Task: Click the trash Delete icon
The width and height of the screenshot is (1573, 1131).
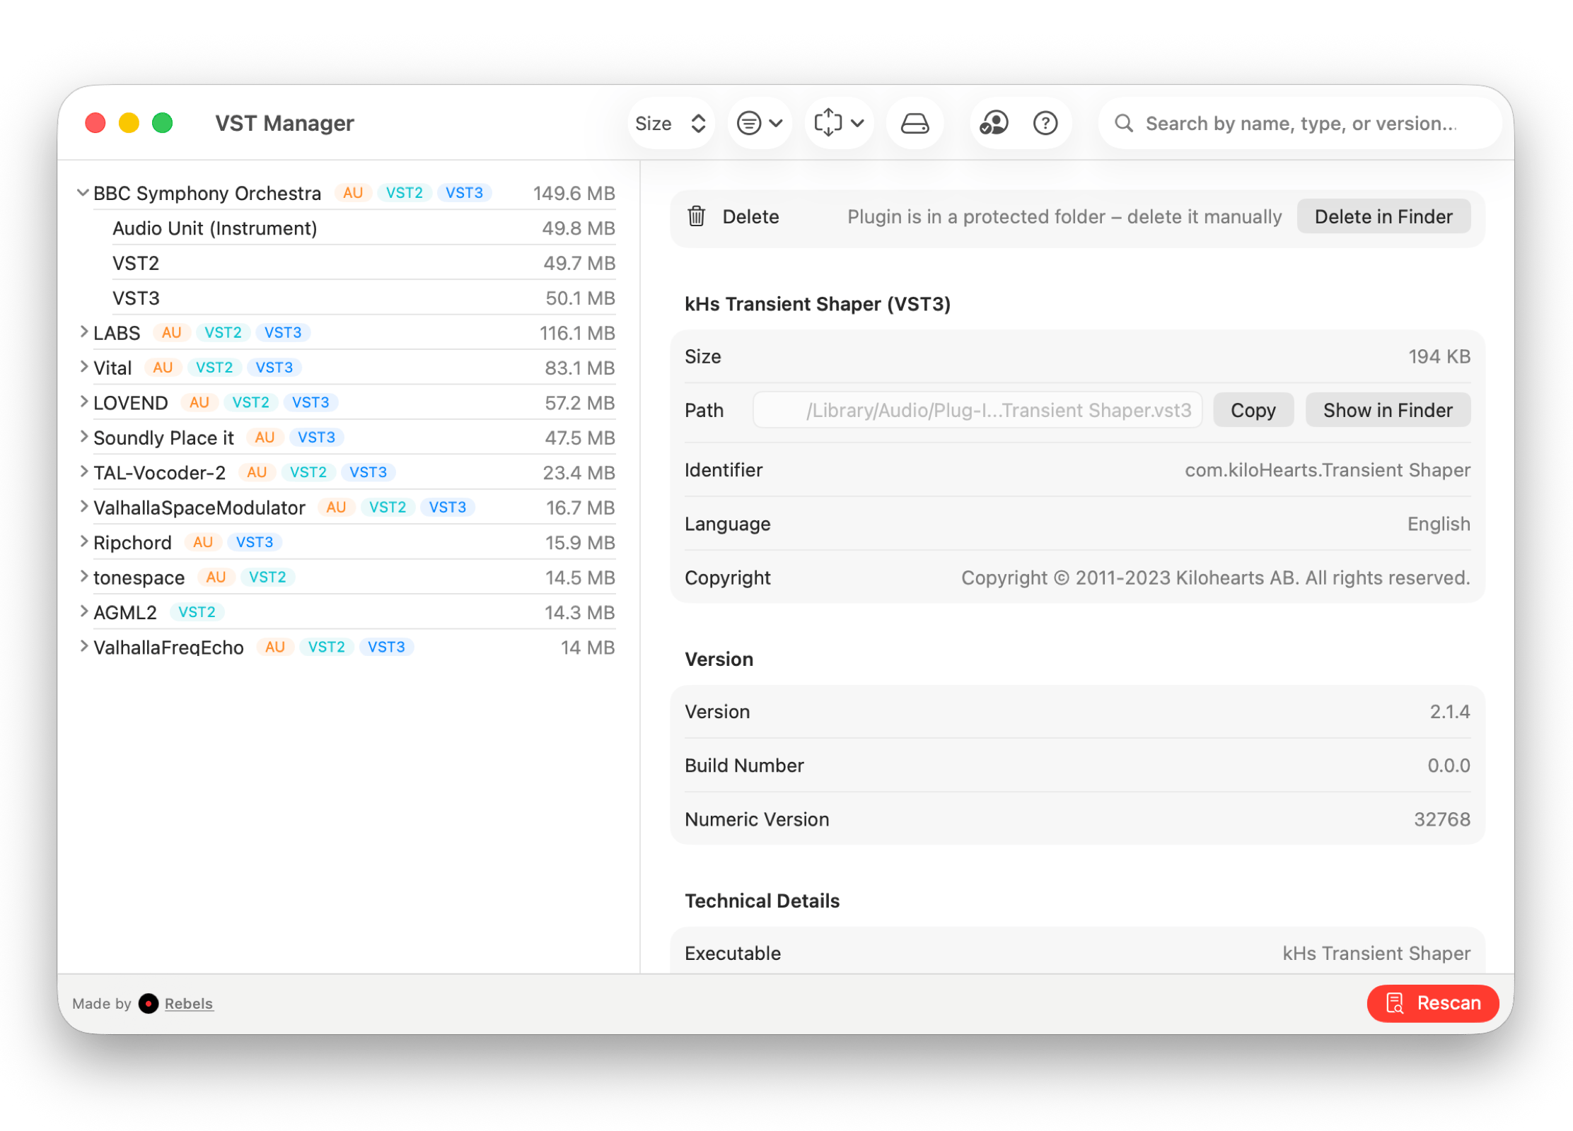Action: 697,216
